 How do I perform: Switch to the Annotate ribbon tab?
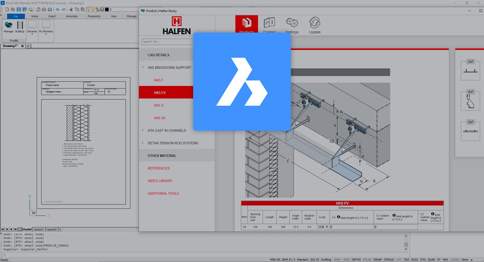(72, 16)
